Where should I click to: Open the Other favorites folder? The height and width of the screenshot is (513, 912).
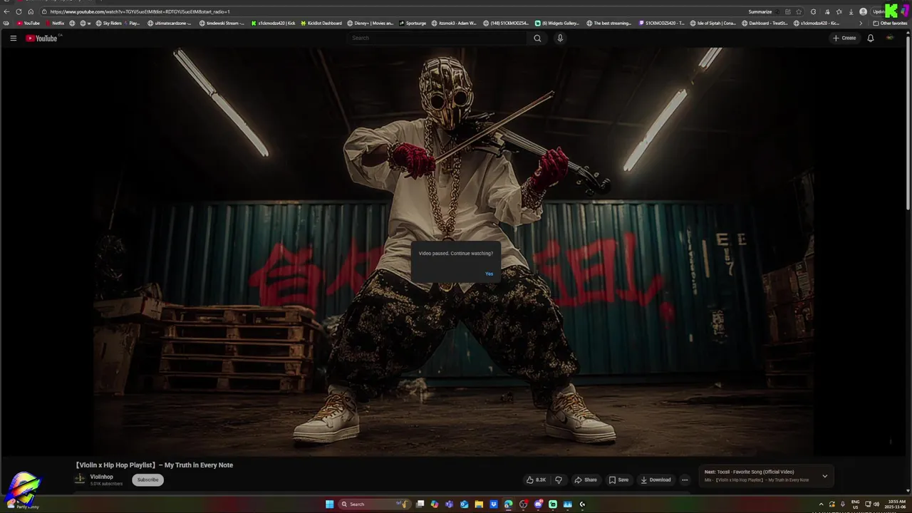(x=890, y=23)
